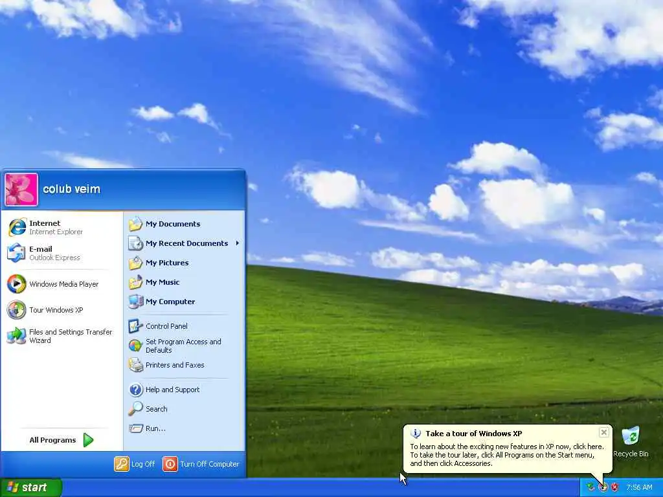Open Files and Settings Transfer Wizard icon
Image resolution: width=663 pixels, height=497 pixels.
tap(17, 336)
